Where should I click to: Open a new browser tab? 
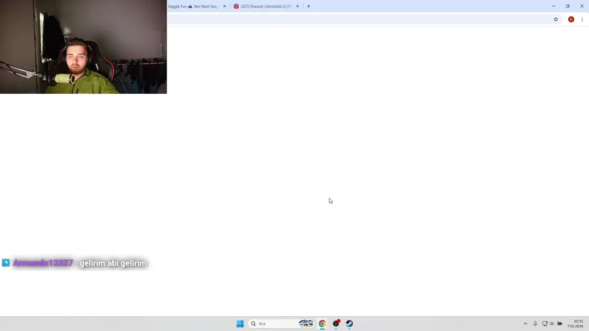[308, 6]
